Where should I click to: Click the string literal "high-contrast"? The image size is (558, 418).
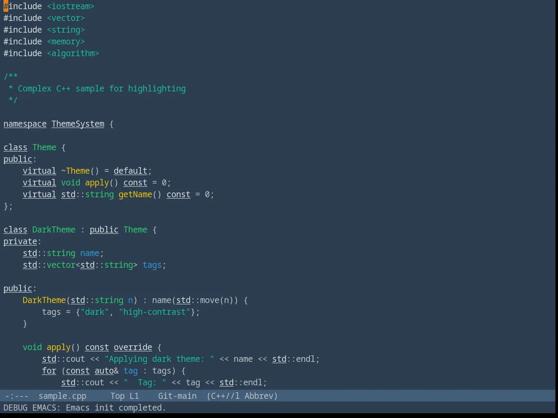[154, 312]
